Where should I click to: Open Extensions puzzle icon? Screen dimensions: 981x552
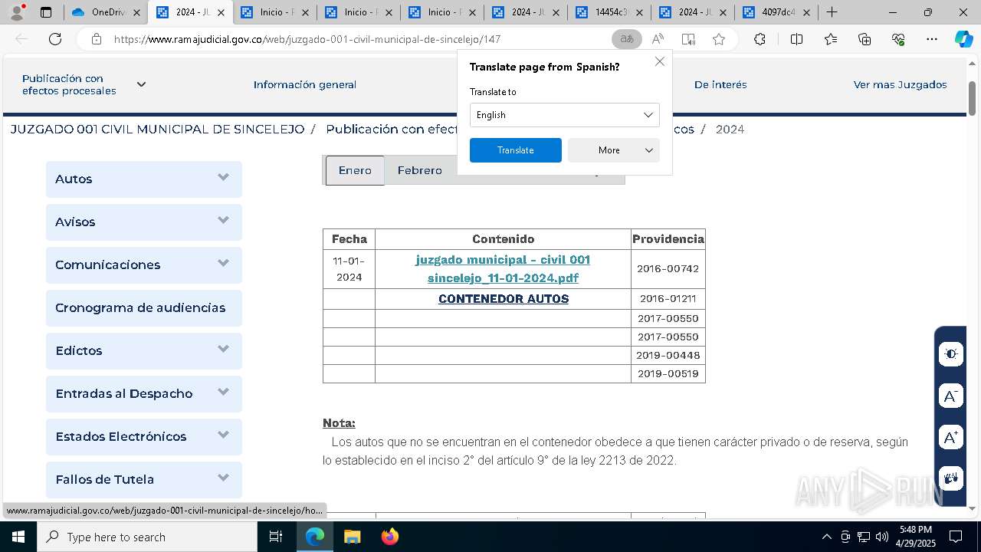pos(760,39)
